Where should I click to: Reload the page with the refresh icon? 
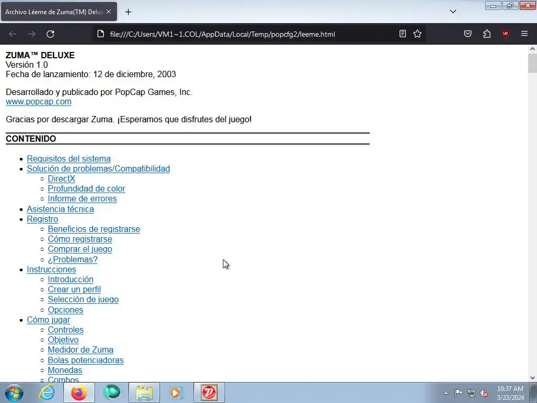[x=50, y=34]
